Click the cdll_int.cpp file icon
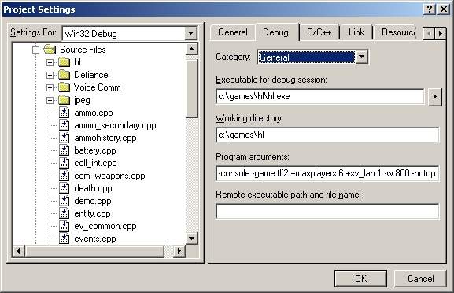Viewport: 454px width, 293px height. (64, 163)
